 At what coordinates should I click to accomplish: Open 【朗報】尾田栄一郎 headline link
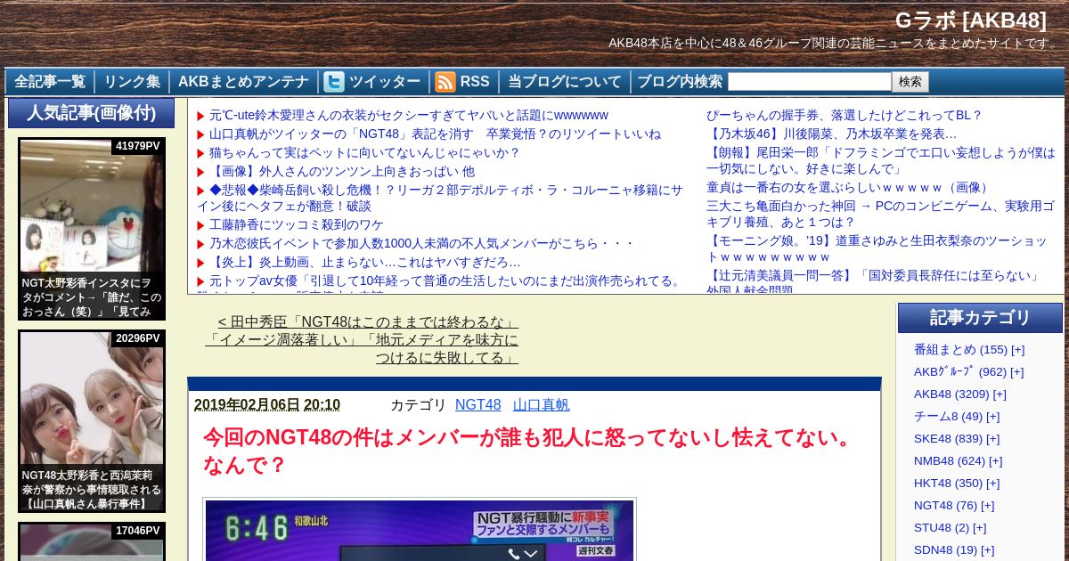(881, 160)
